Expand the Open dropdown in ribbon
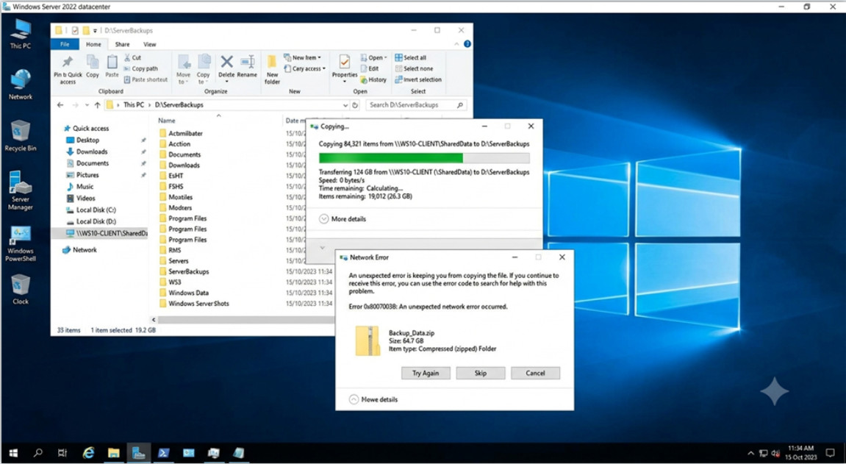This screenshot has height=464, width=846. tap(373, 58)
